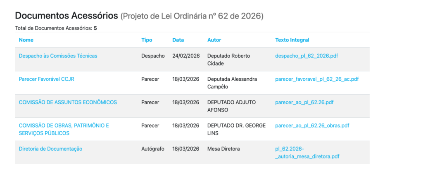The width and height of the screenshot is (423, 170).
Task: Open COMISSÃO DE ASSUNTOS ECONÔMICOS link
Action: (68, 102)
